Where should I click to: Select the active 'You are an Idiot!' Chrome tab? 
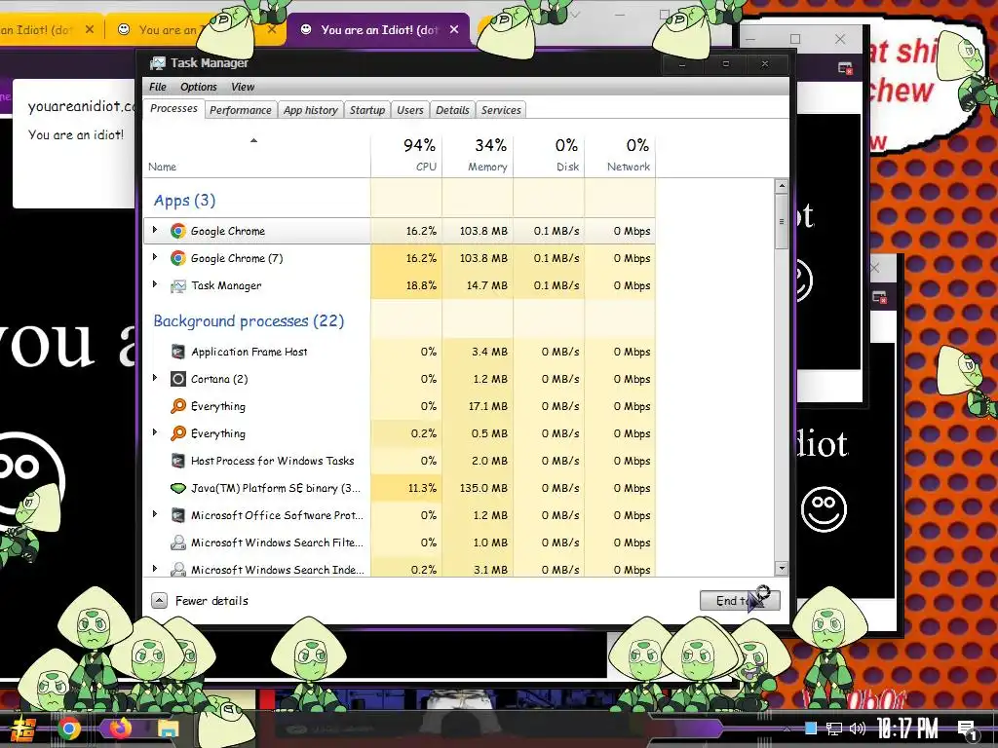[x=379, y=29]
